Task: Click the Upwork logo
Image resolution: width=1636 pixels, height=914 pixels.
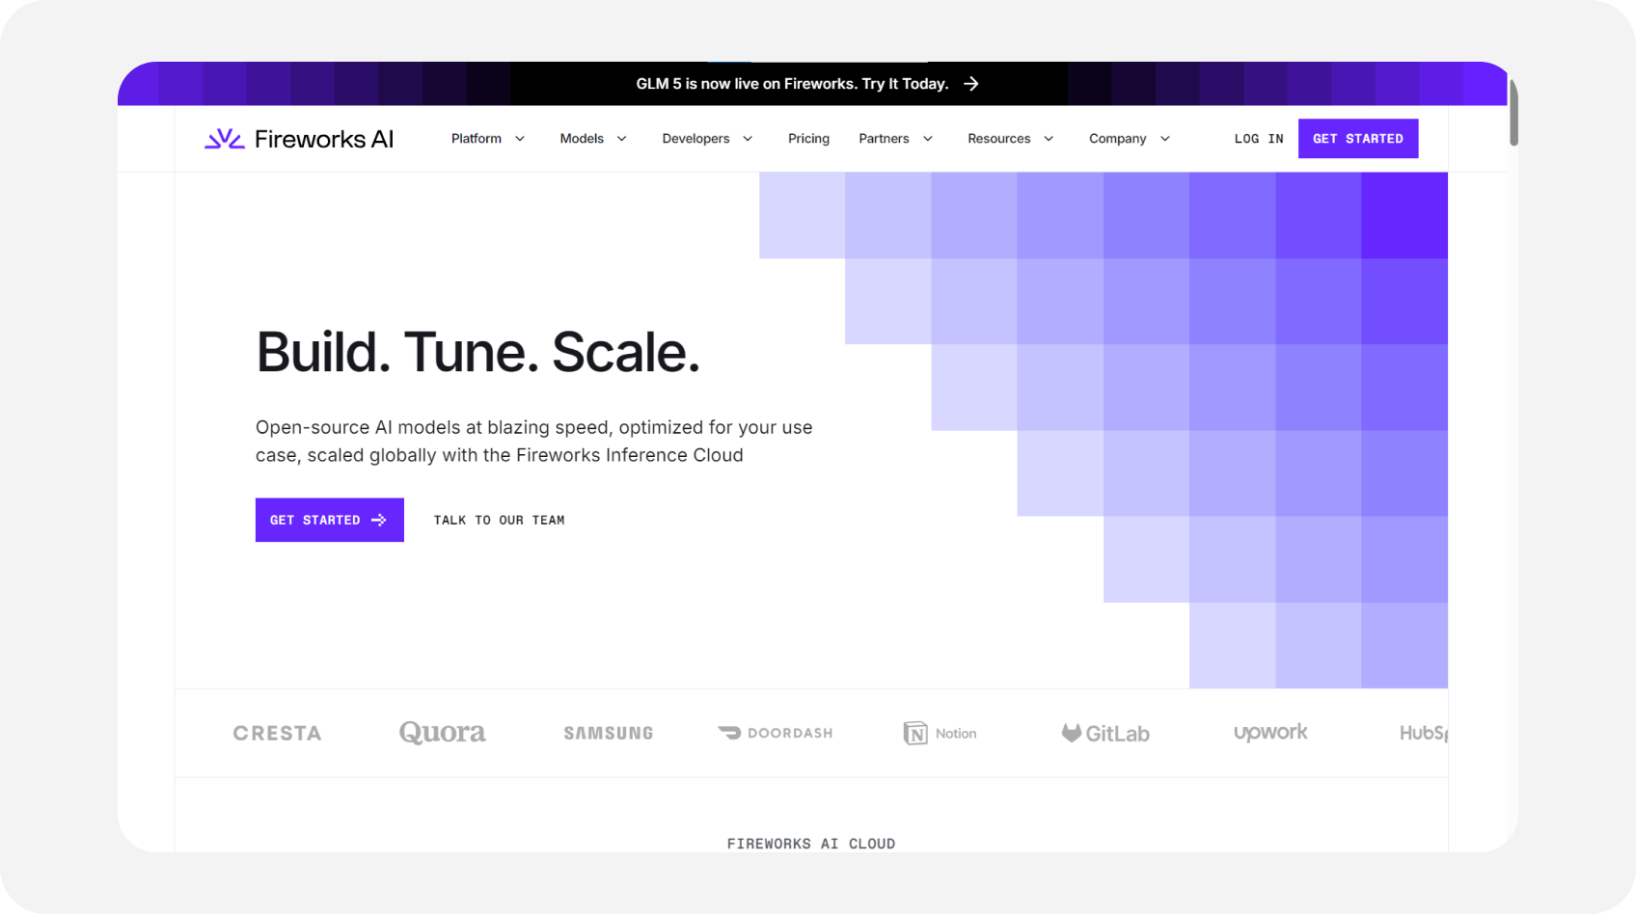Action: [1270, 733]
